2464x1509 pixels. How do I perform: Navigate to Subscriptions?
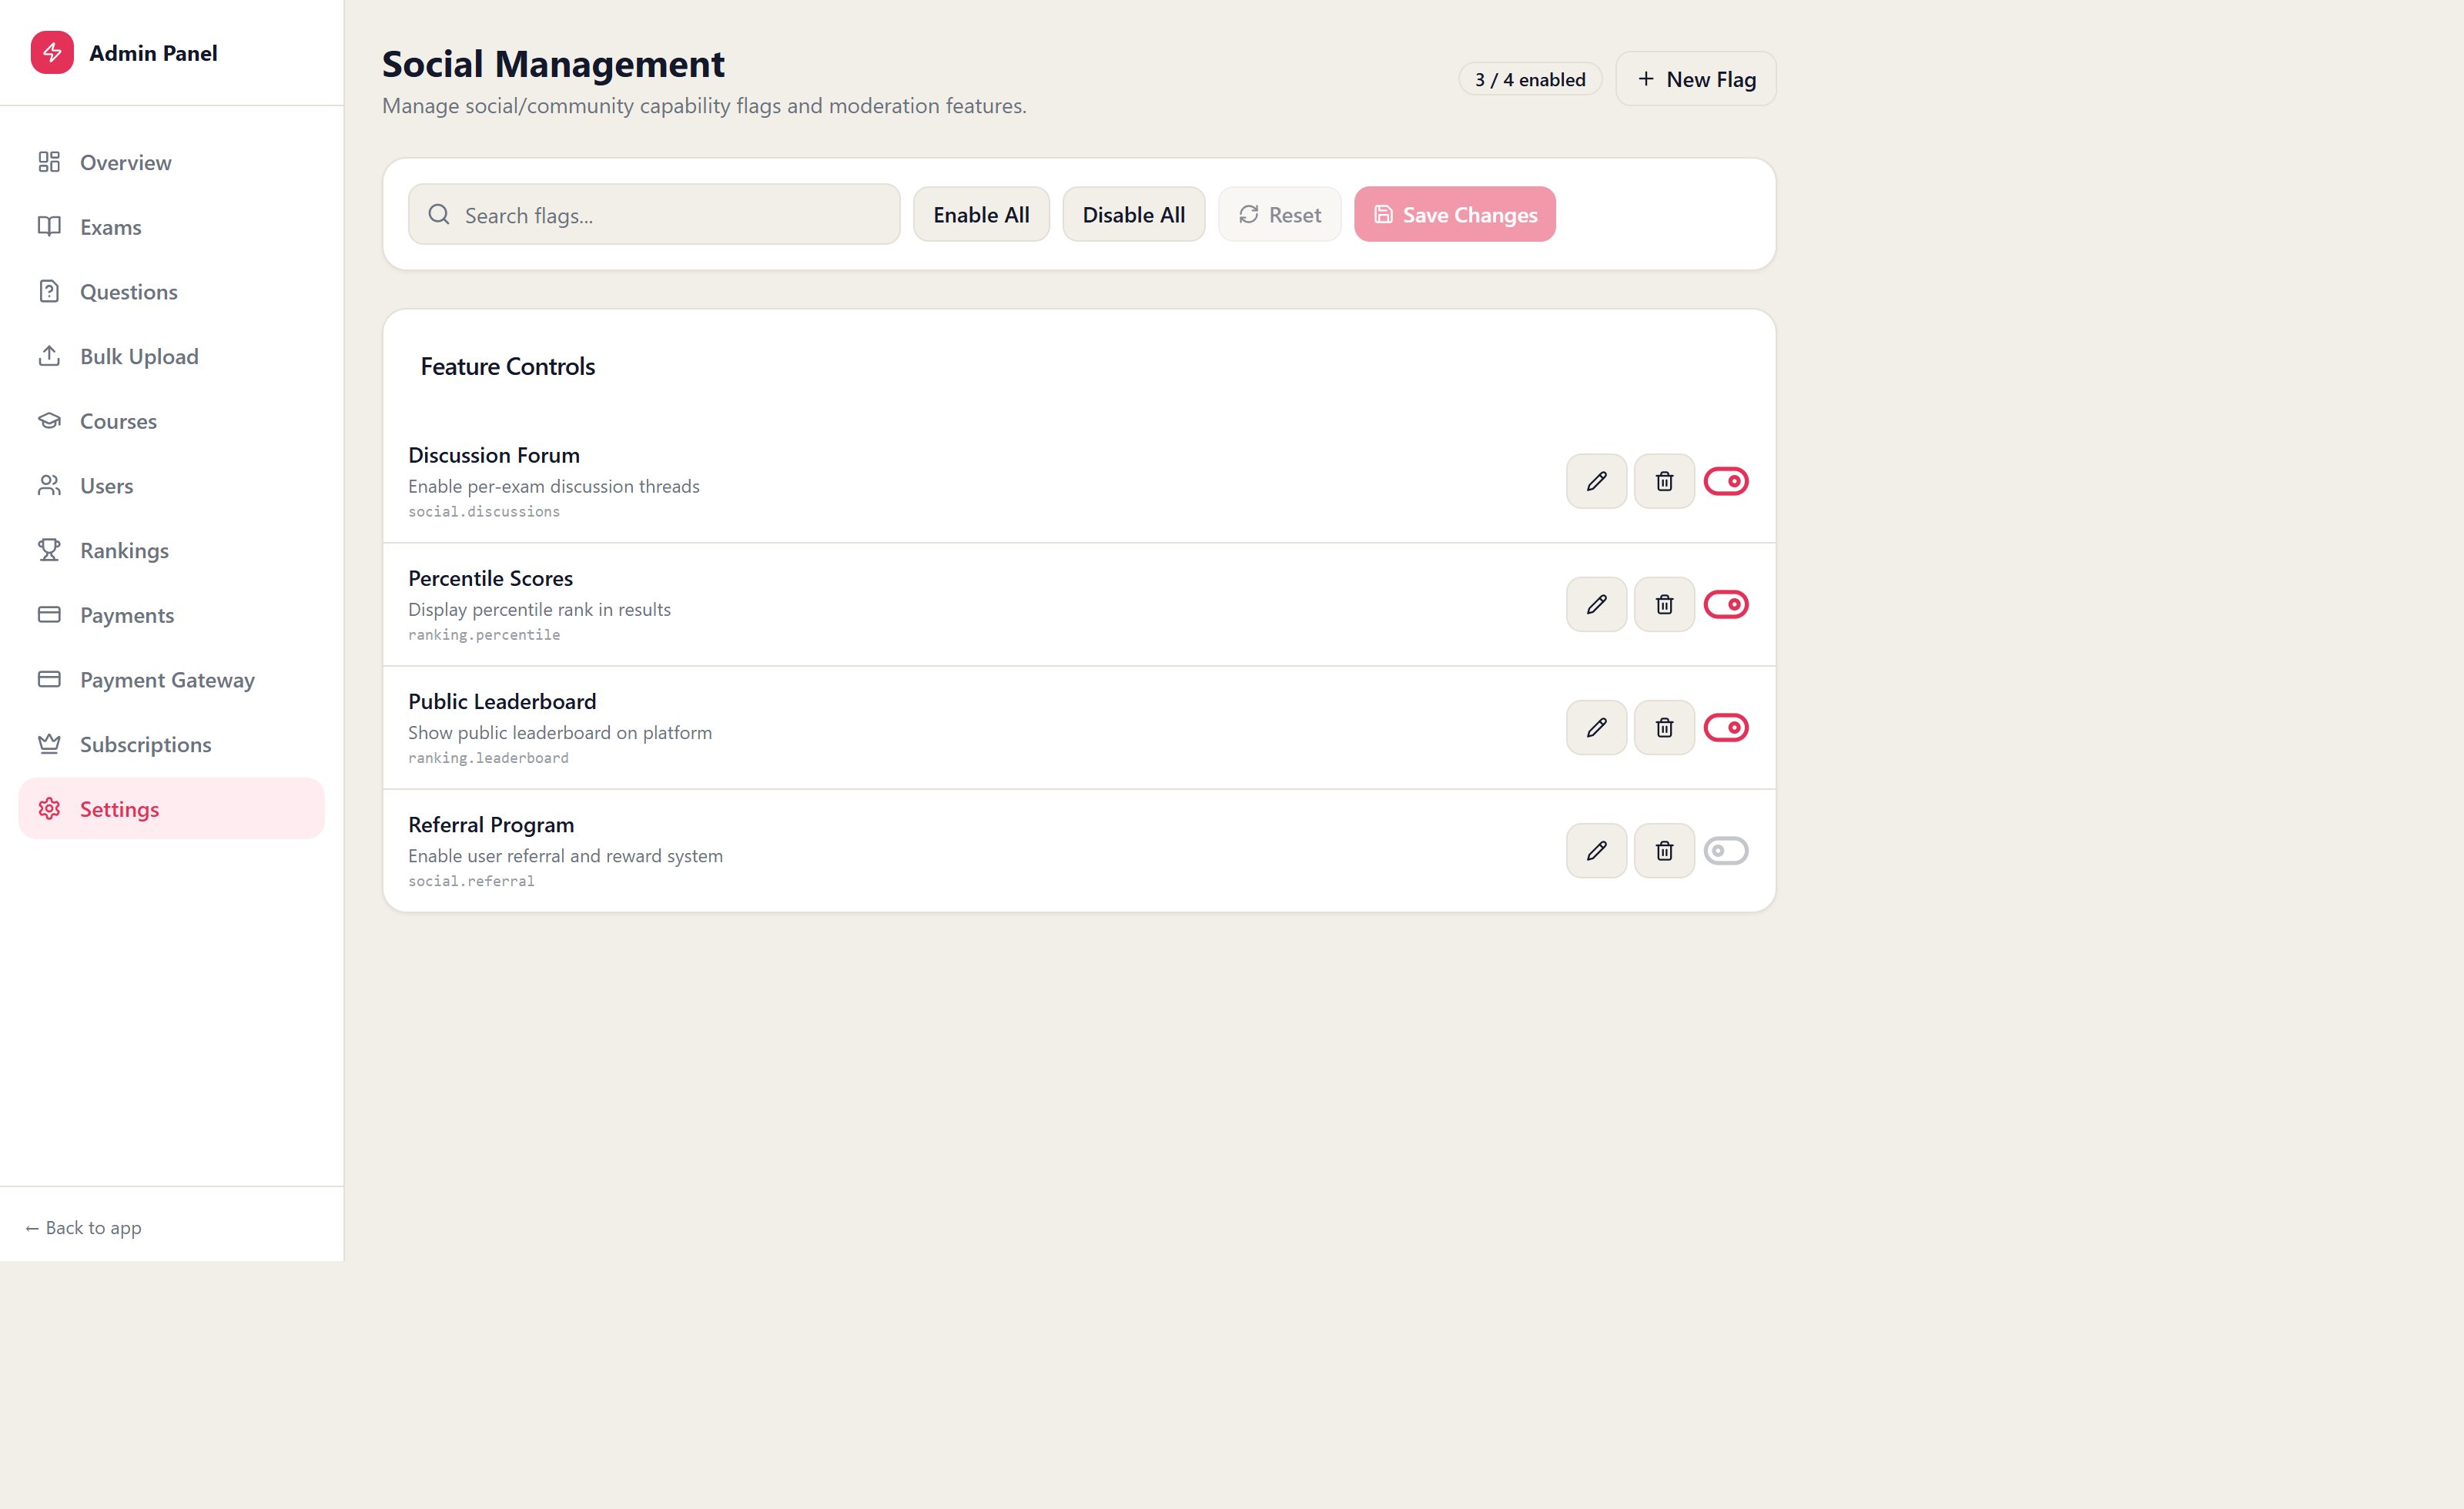(171, 744)
